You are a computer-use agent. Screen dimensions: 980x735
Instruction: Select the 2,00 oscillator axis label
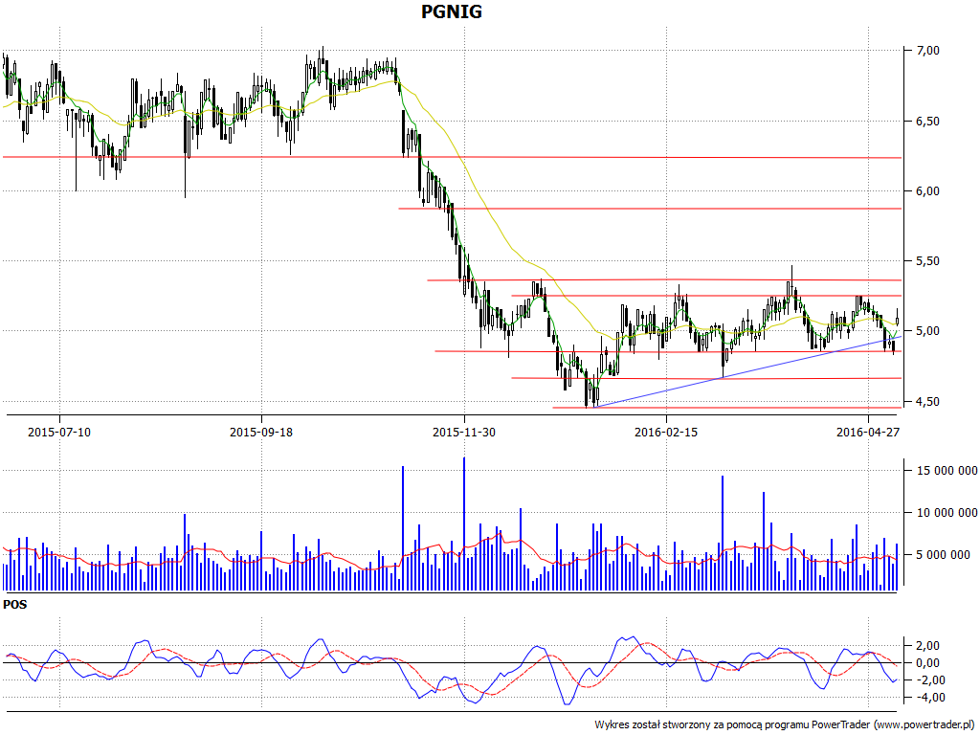click(x=927, y=646)
